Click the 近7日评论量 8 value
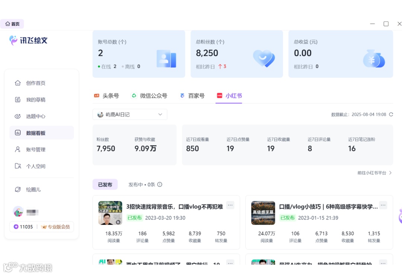Viewport: 402px width, 275px height. pyautogui.click(x=310, y=148)
